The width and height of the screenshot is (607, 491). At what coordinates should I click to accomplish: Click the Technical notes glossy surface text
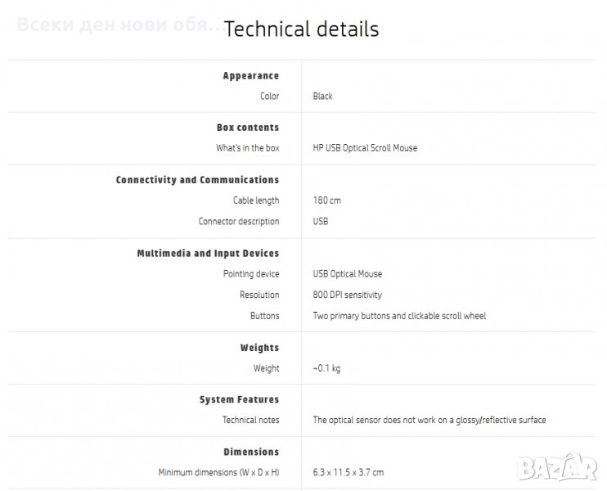pyautogui.click(x=429, y=420)
